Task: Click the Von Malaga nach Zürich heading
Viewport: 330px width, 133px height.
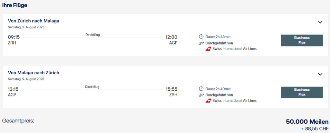Action: tap(34, 73)
